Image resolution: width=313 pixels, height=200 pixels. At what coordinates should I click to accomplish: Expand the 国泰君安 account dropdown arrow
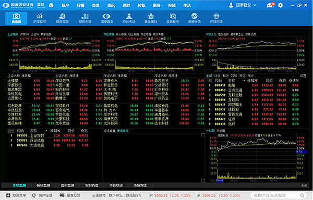255,5
